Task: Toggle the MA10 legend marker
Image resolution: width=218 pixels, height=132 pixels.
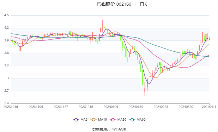Action: (x=93, y=120)
